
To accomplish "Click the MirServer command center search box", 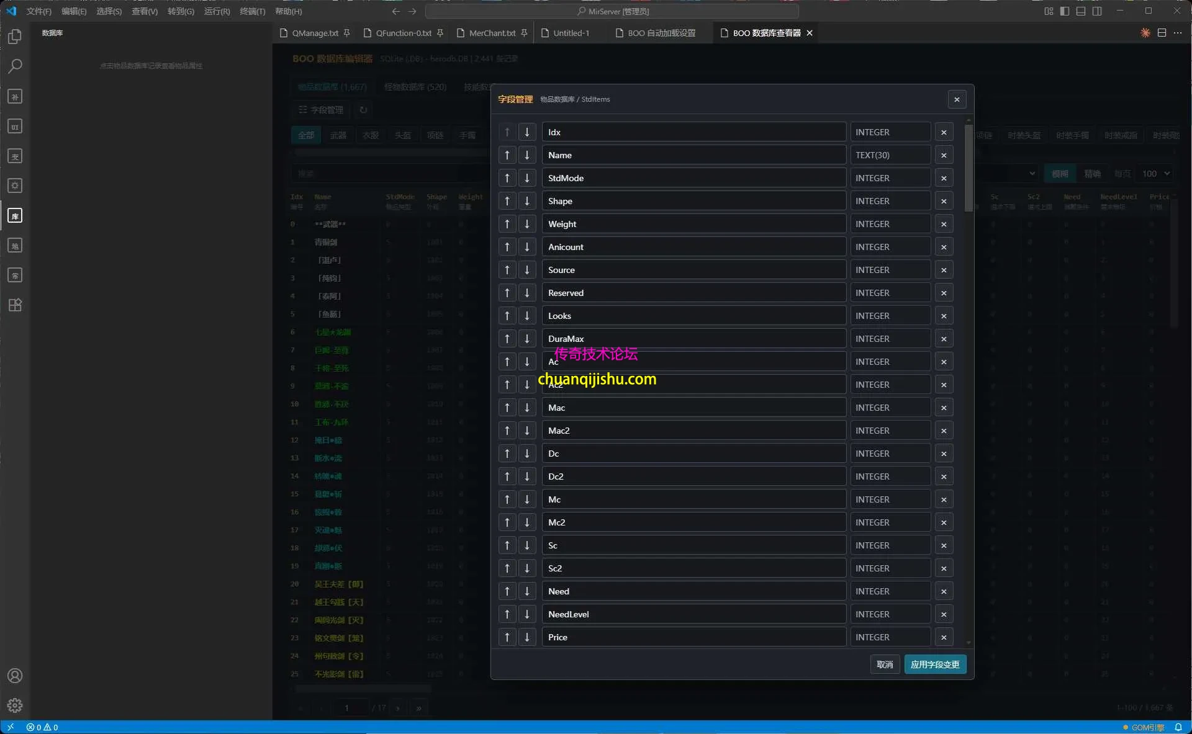I will tap(612, 11).
